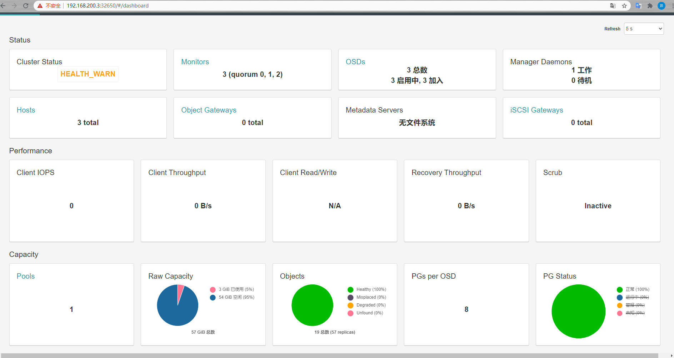Open the Pools page link
Screen dimensions: 674x358
(x=25, y=276)
